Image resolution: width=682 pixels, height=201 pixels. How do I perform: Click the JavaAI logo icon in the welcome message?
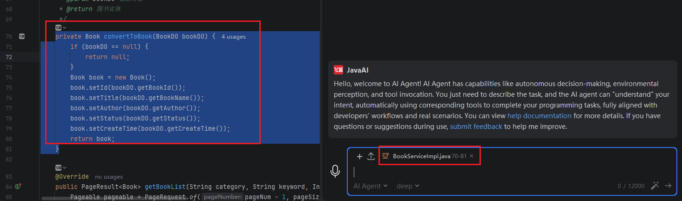click(x=338, y=70)
